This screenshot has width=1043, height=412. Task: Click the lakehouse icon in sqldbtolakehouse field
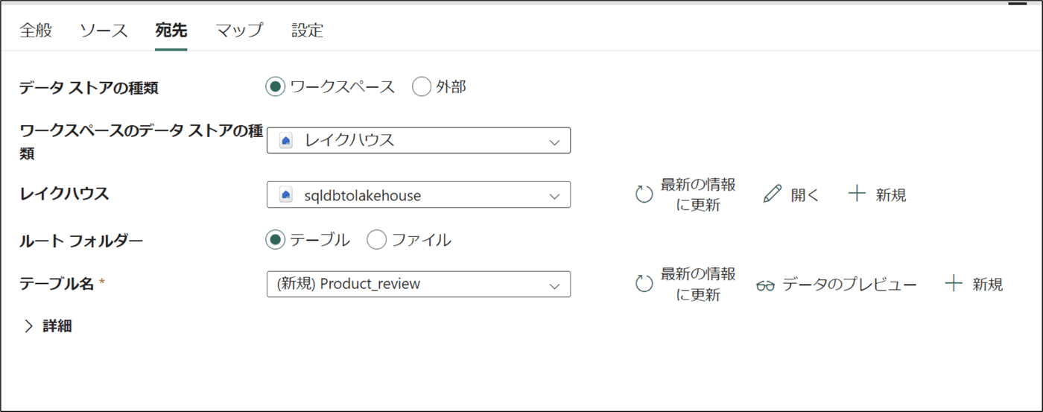point(286,195)
